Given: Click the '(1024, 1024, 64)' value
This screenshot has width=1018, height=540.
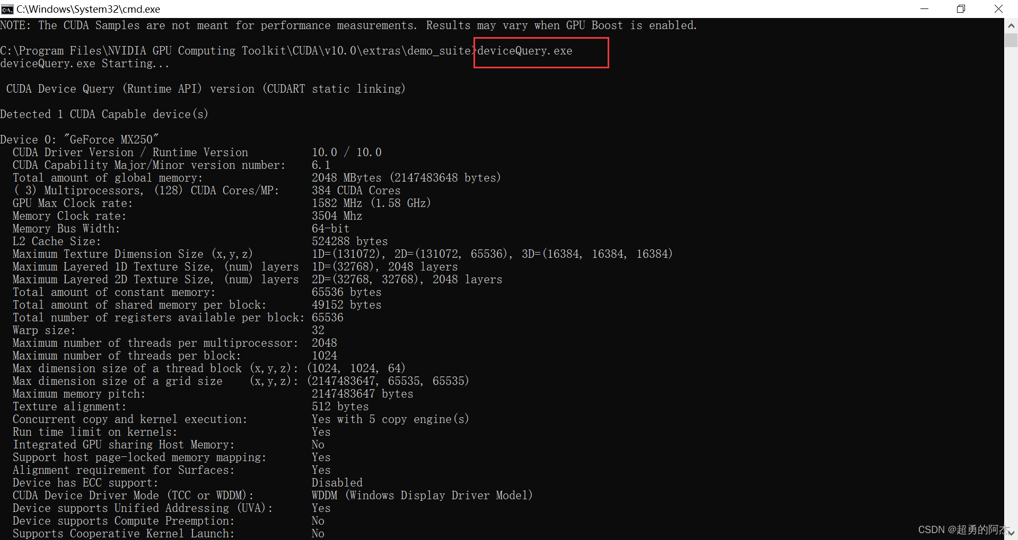Looking at the screenshot, I should click(356, 368).
